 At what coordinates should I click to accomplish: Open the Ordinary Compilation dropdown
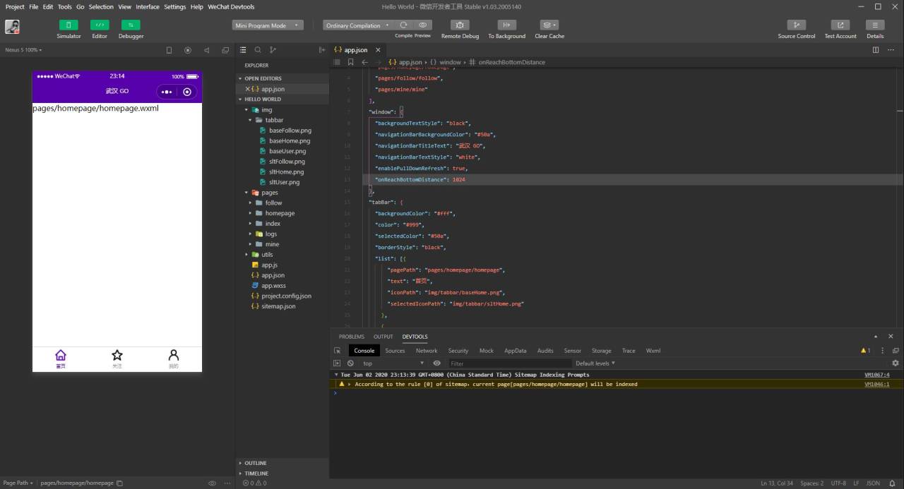[x=357, y=25]
